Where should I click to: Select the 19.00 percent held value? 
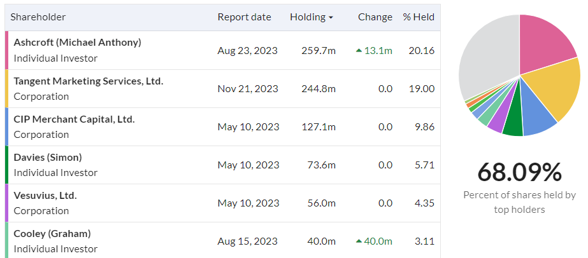422,88
